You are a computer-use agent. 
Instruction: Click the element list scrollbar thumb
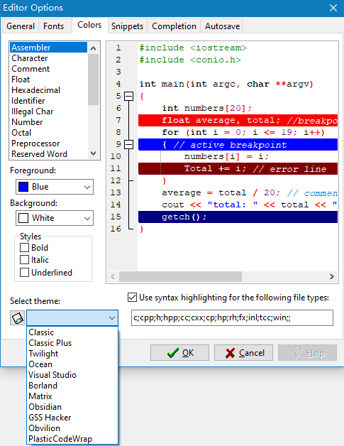pos(93,80)
